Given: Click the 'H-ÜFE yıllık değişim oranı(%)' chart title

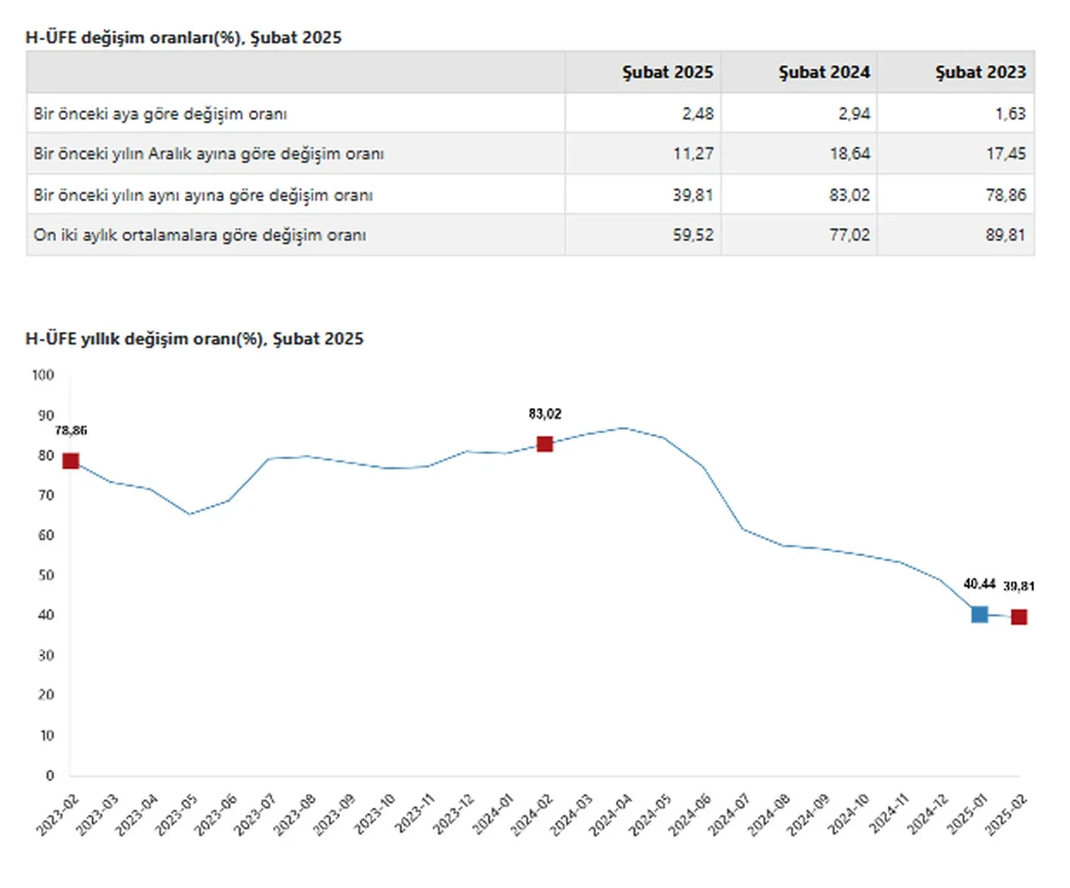Looking at the screenshot, I should (x=195, y=339).
